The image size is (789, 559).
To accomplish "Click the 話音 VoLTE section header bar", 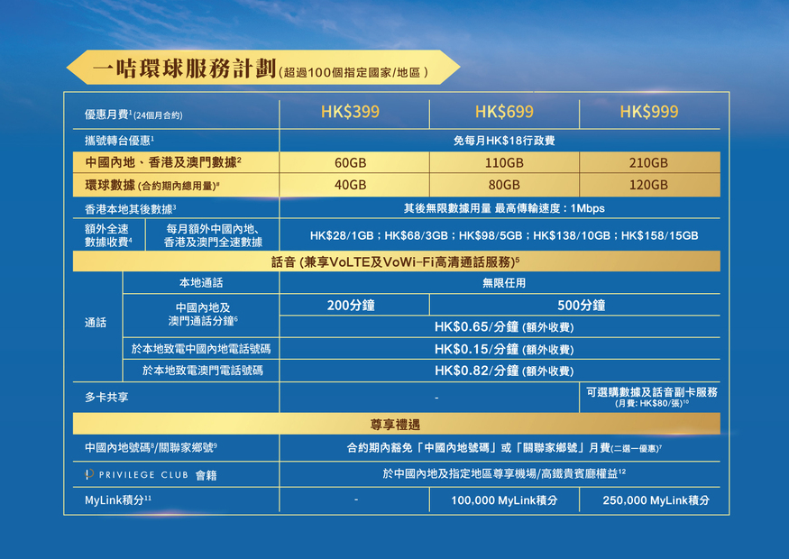I will (x=396, y=261).
